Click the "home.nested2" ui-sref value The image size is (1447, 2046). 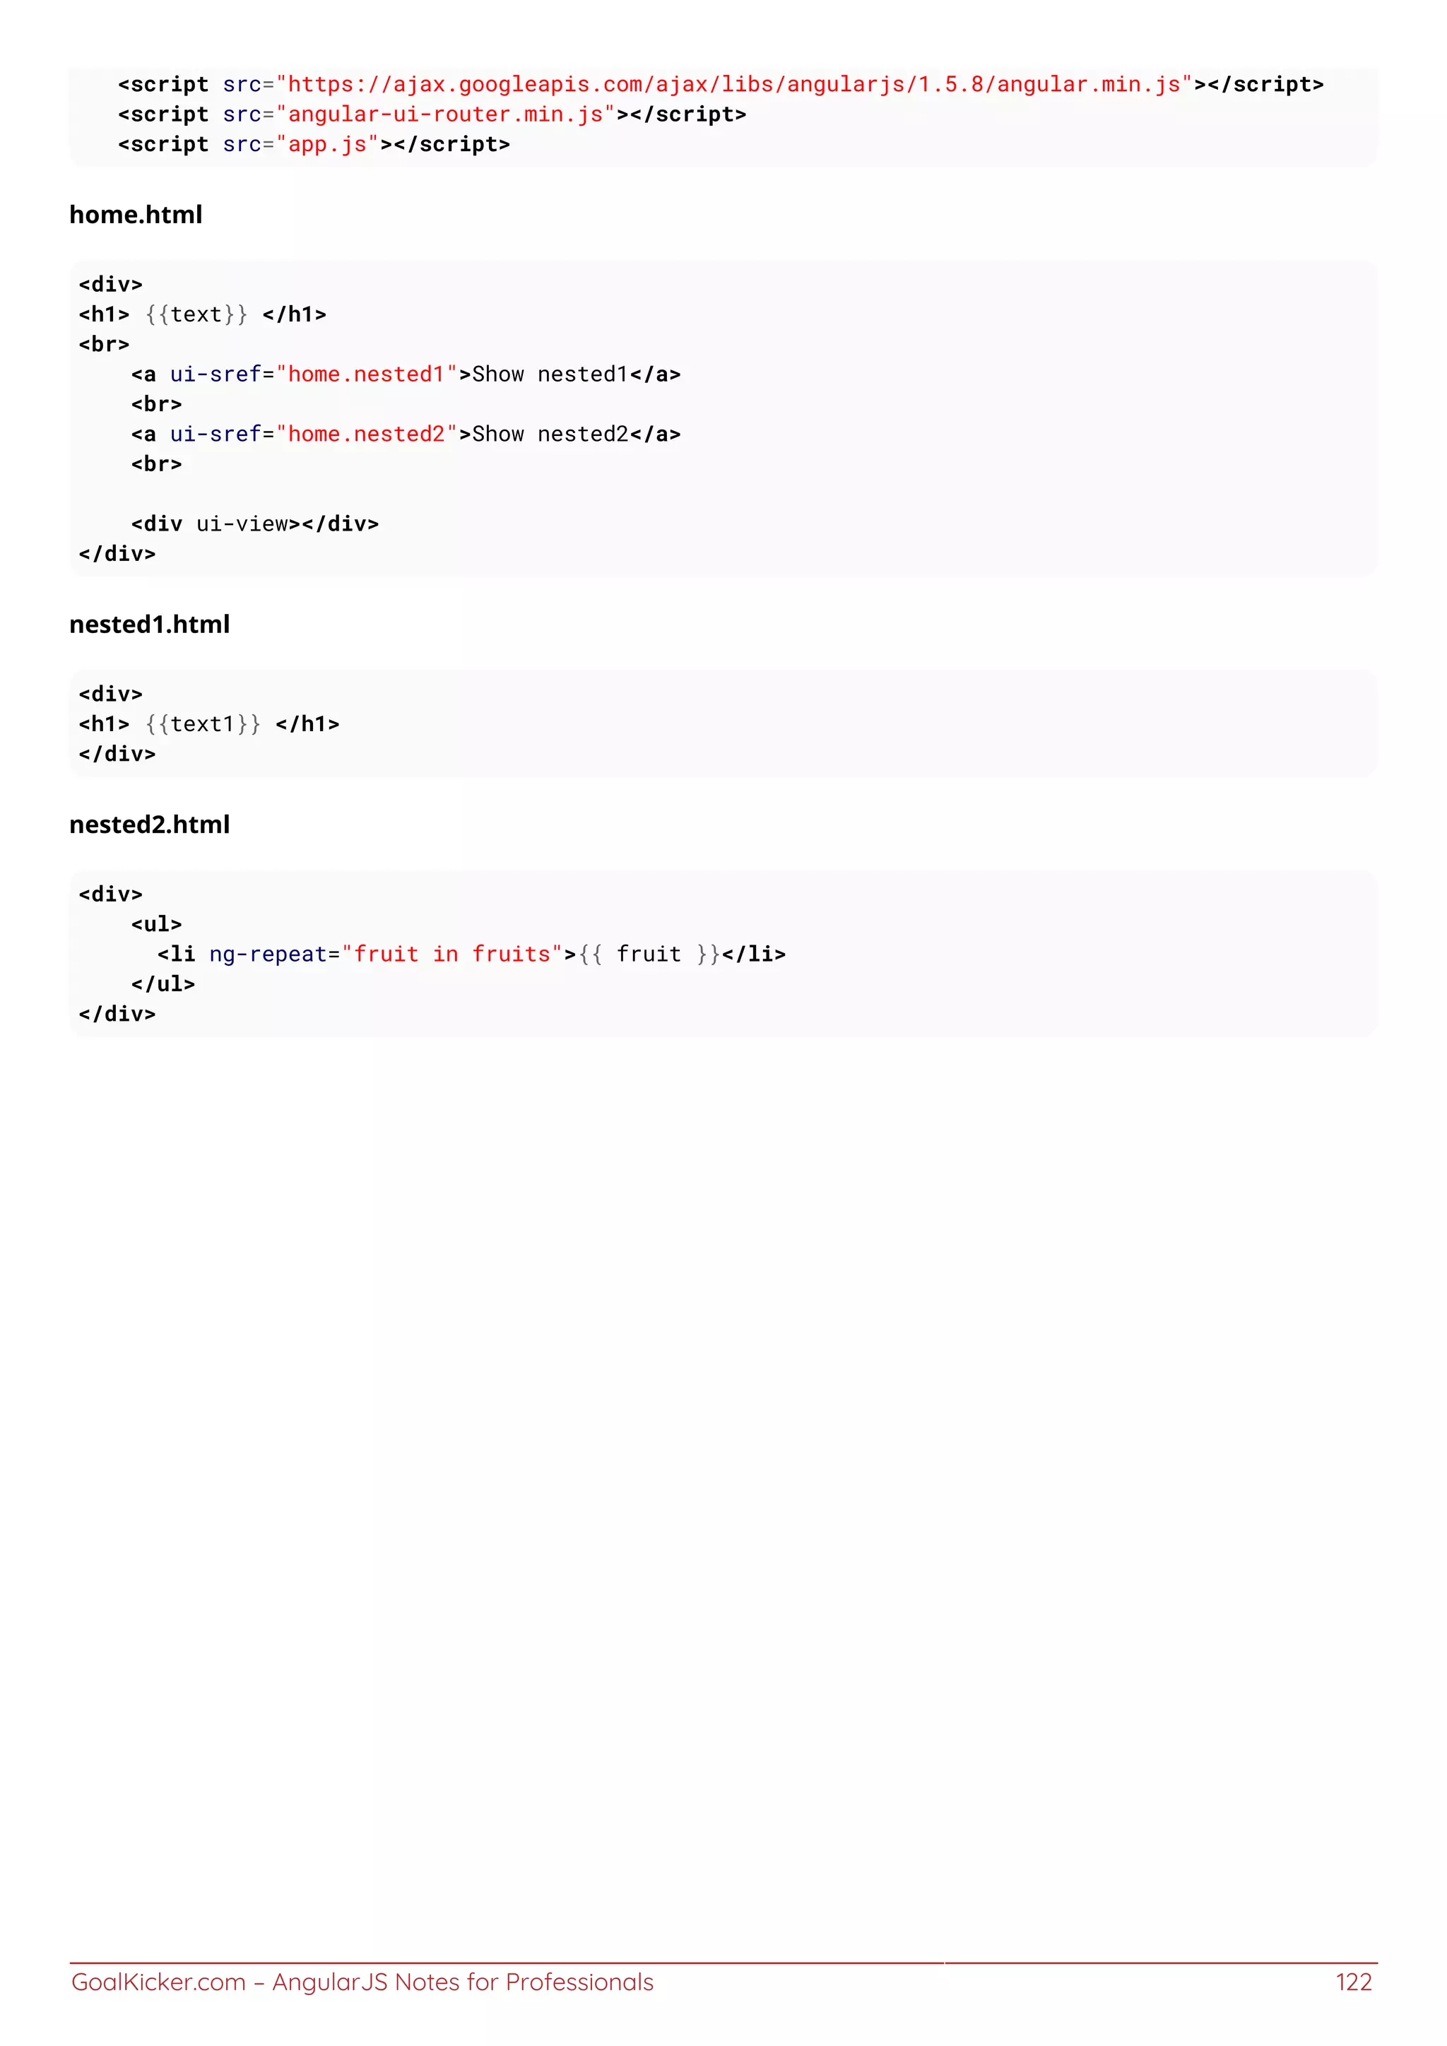point(366,434)
